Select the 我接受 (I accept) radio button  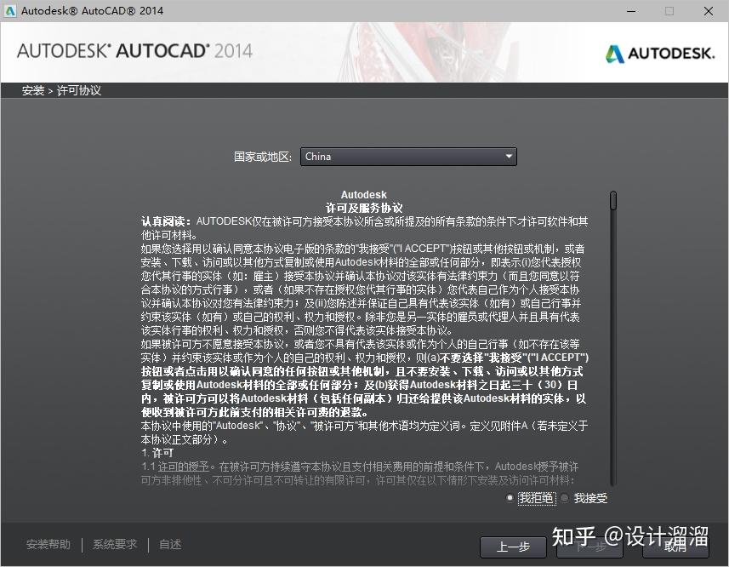(564, 498)
